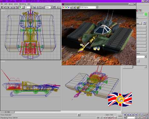The image size is (149, 119).
Task: Open the File menu
Action: coord(2,4)
